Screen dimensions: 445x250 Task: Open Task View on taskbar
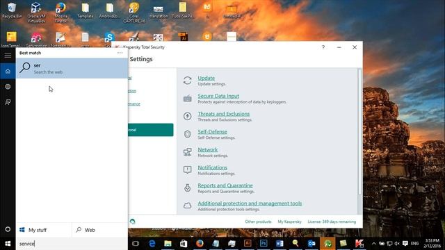point(136,244)
